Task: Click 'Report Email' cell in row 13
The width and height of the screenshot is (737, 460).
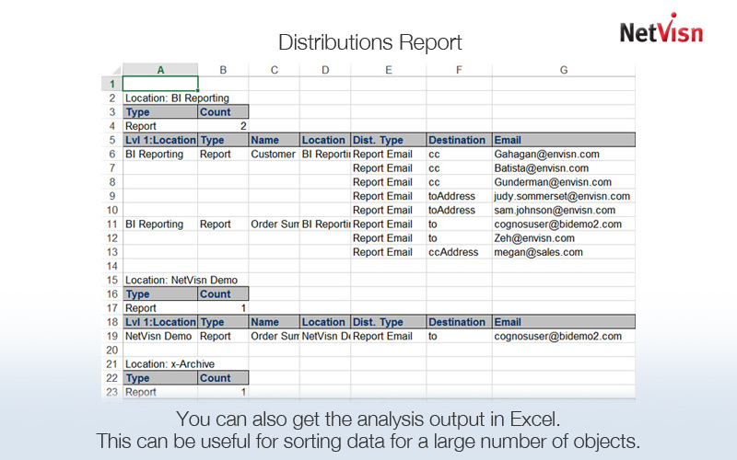Action: (389, 251)
